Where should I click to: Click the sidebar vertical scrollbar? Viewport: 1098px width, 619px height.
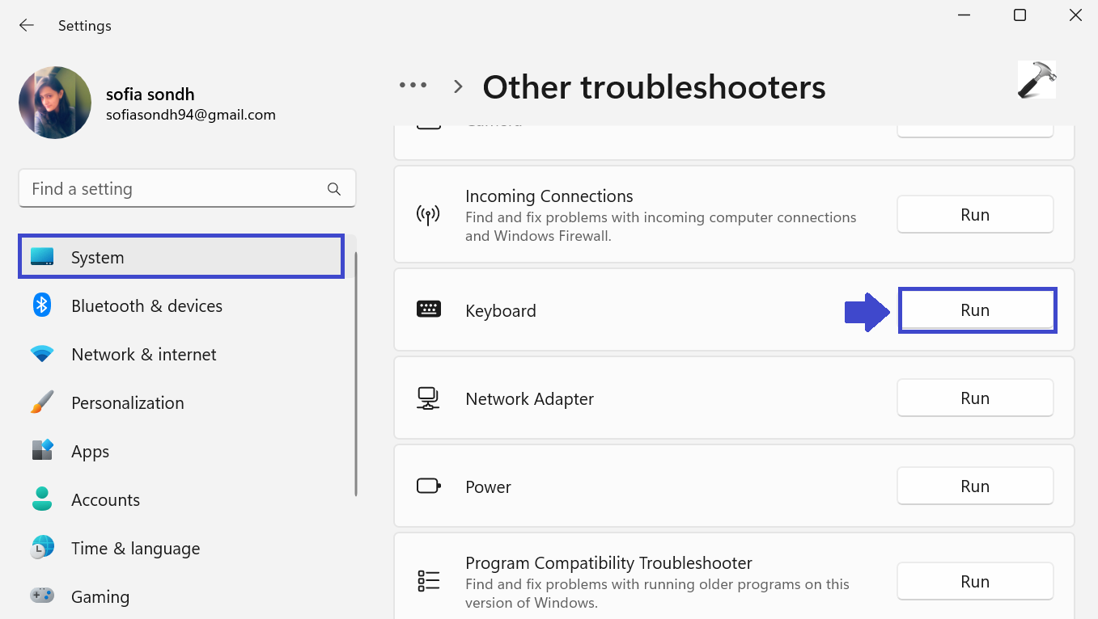tap(355, 372)
